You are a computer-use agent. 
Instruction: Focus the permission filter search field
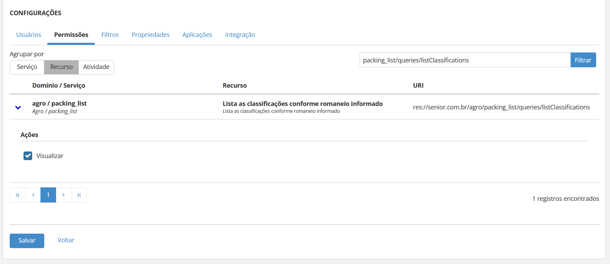point(465,60)
